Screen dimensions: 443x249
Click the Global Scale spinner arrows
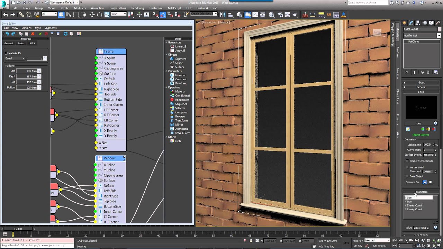[x=433, y=145]
